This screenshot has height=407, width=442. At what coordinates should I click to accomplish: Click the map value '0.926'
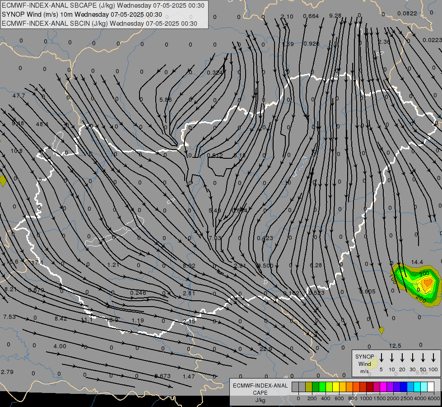click(x=311, y=43)
